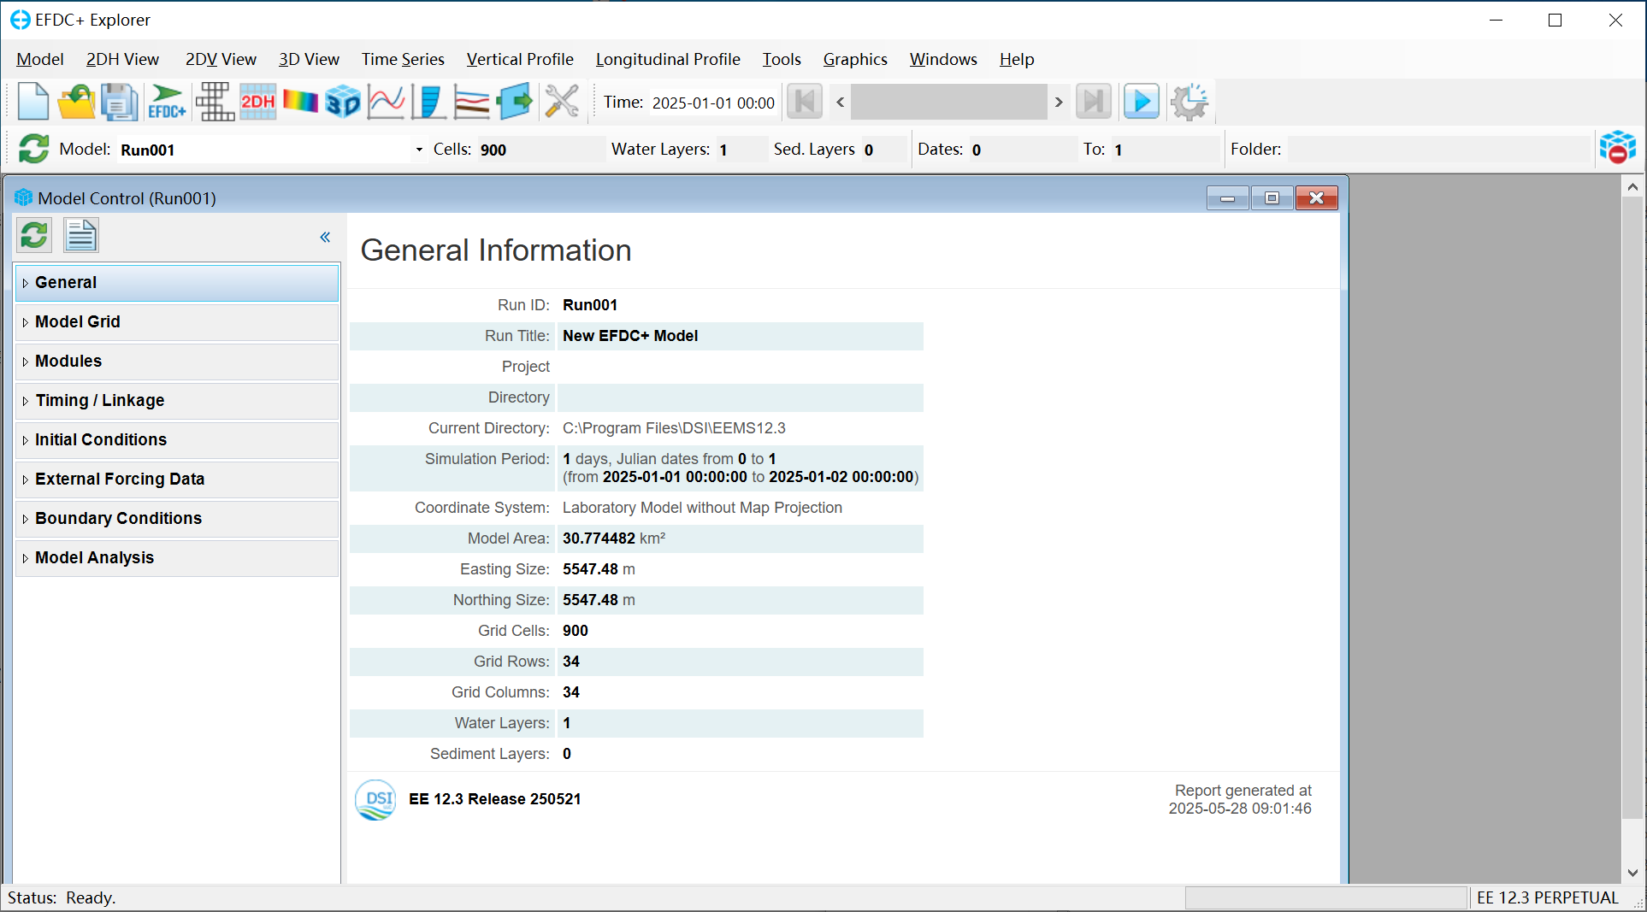Viewport: 1647px width, 912px height.
Task: Open 3D view toolbar icon
Action: [343, 102]
